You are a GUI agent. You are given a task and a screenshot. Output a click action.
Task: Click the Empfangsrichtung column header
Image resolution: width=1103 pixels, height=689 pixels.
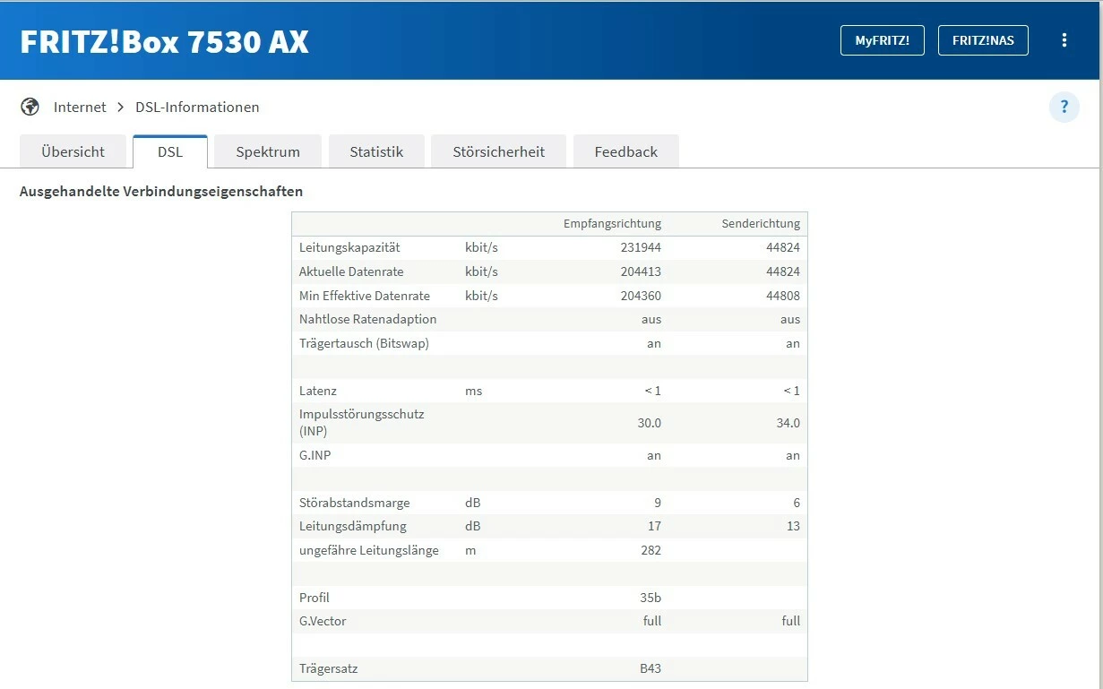coord(612,224)
